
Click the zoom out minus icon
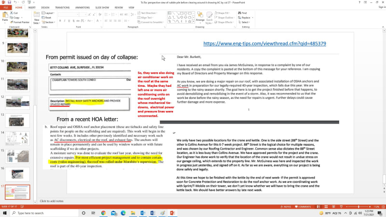[x=347, y=207]
